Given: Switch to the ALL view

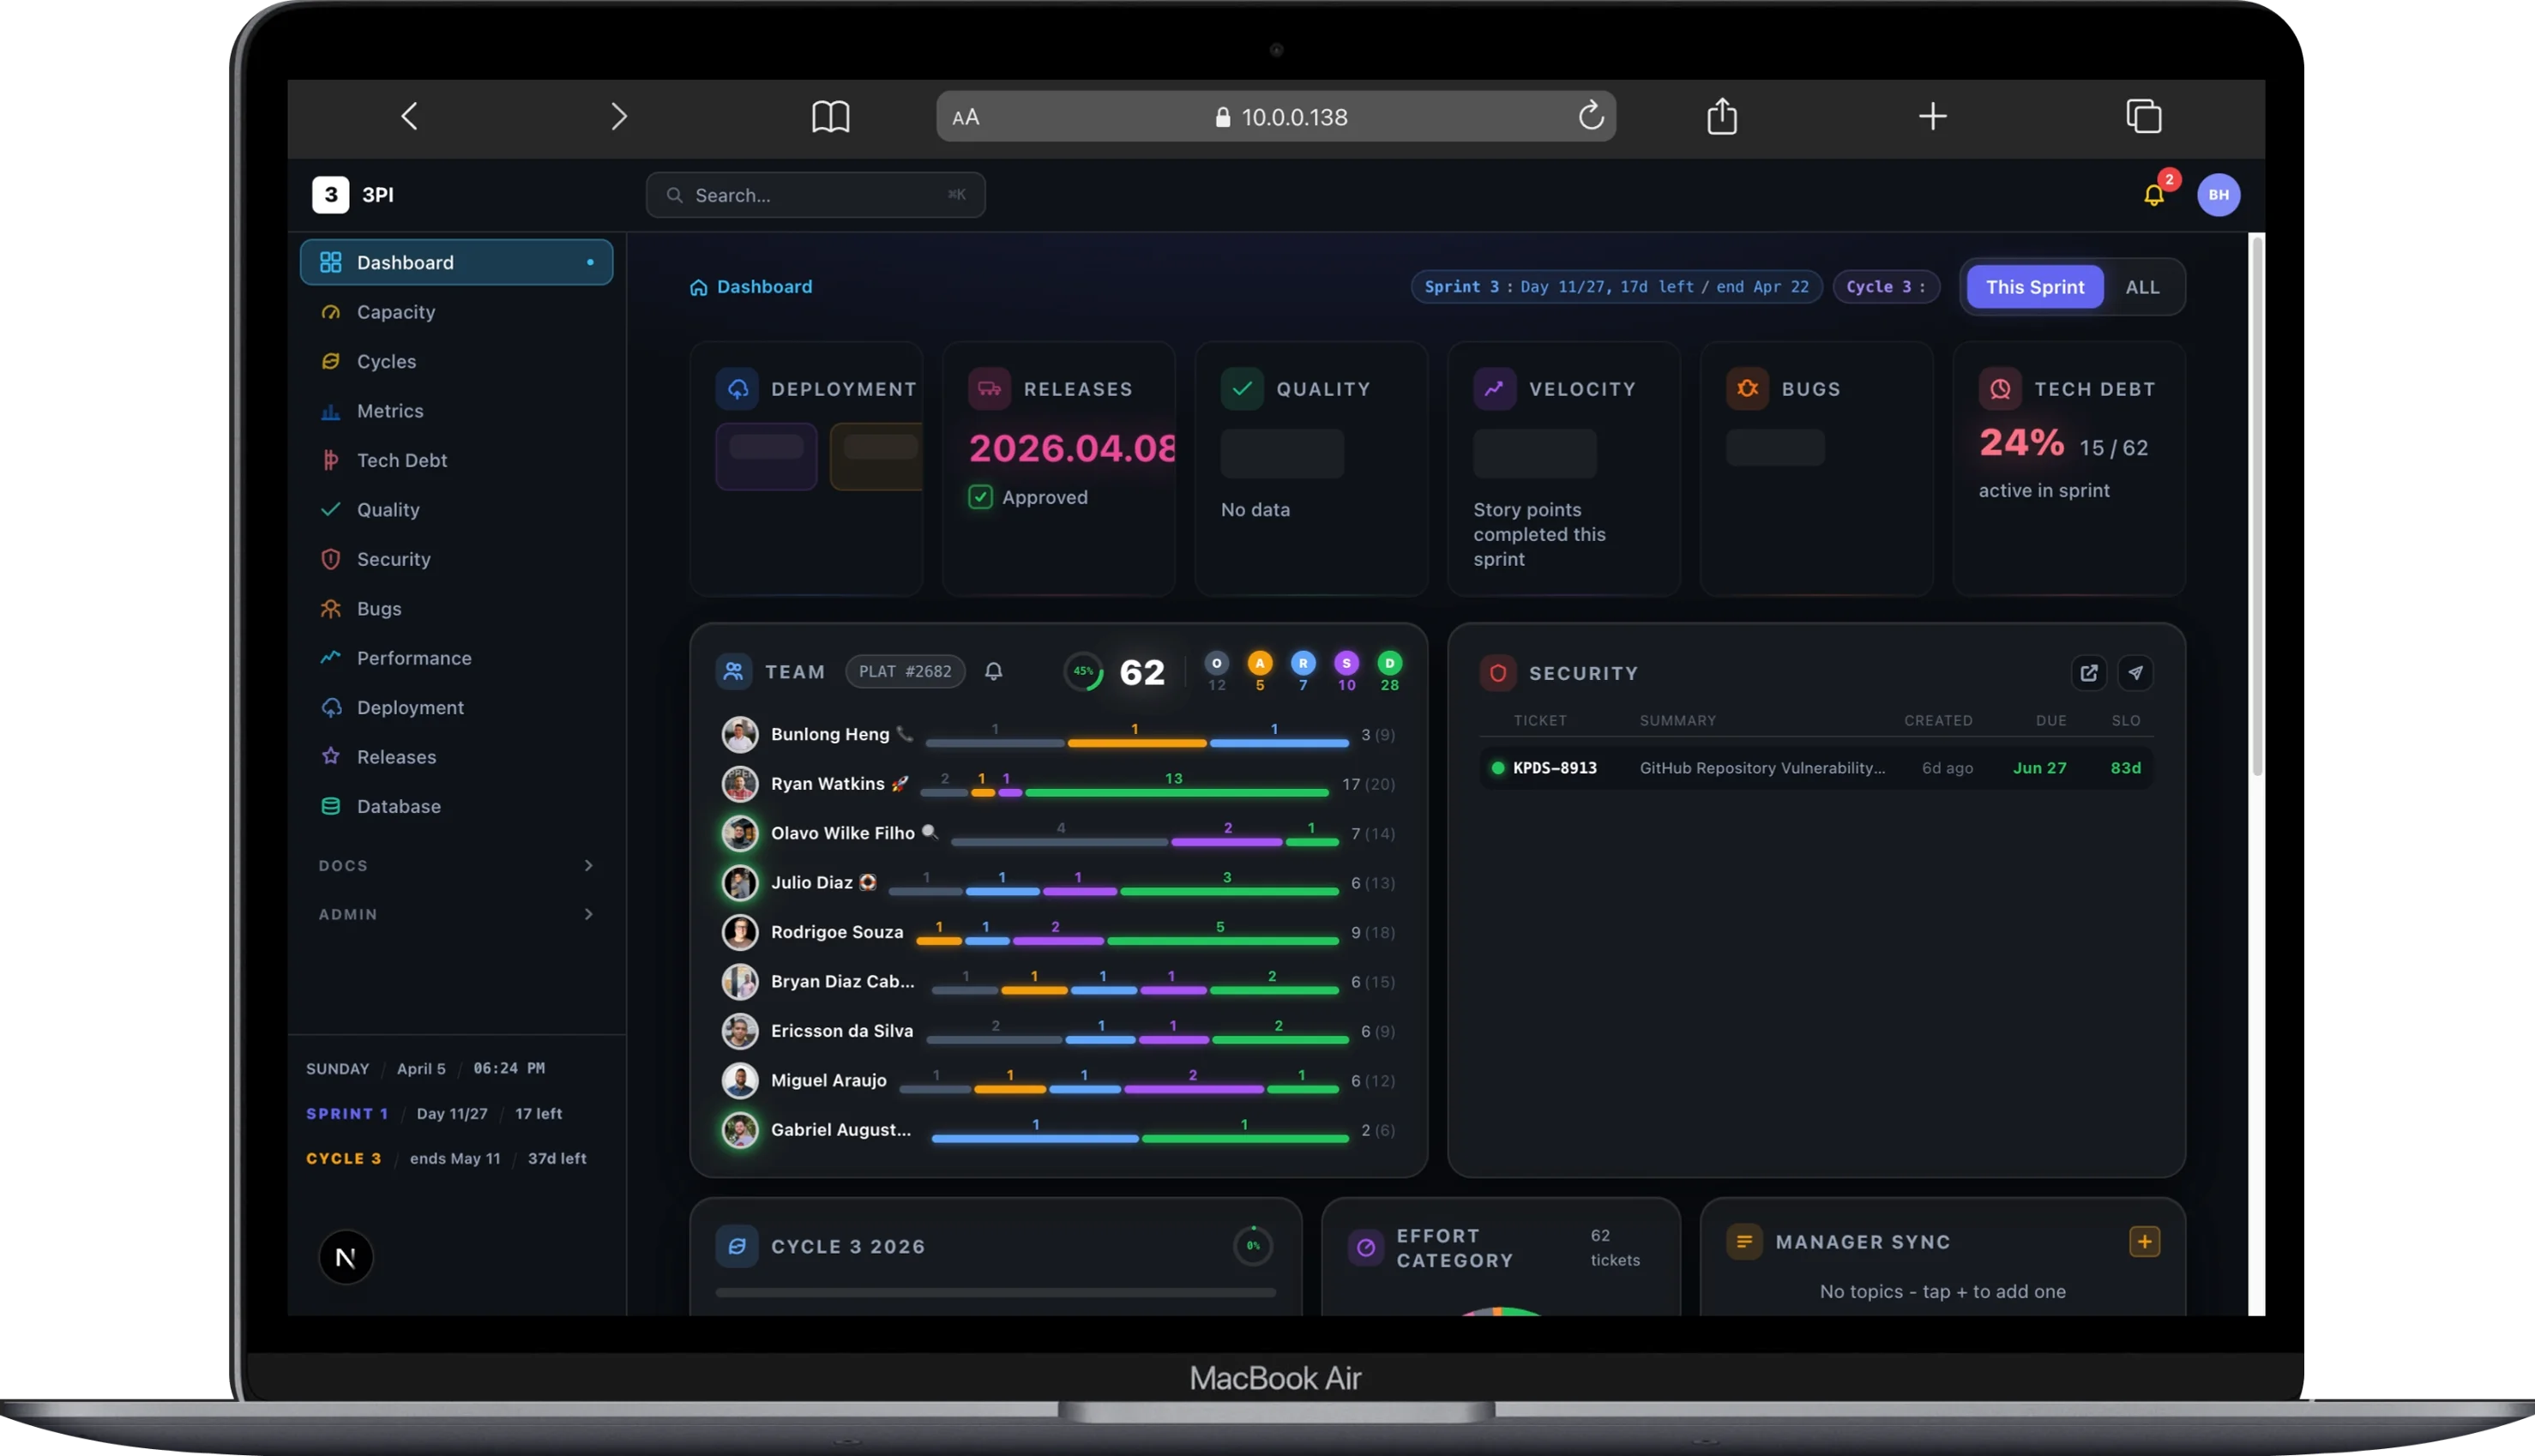Looking at the screenshot, I should tap(2142, 287).
